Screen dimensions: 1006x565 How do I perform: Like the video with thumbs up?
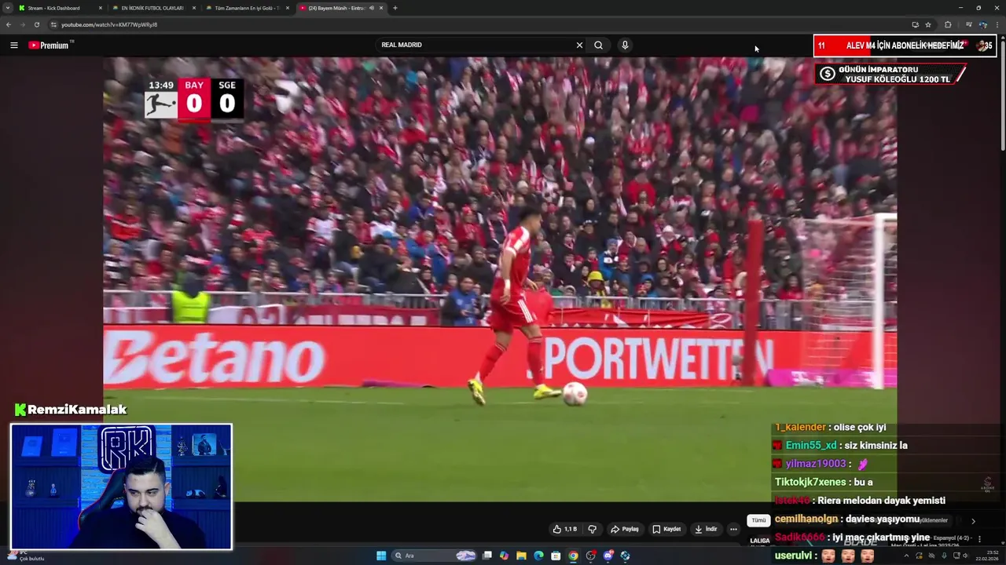[x=565, y=529]
